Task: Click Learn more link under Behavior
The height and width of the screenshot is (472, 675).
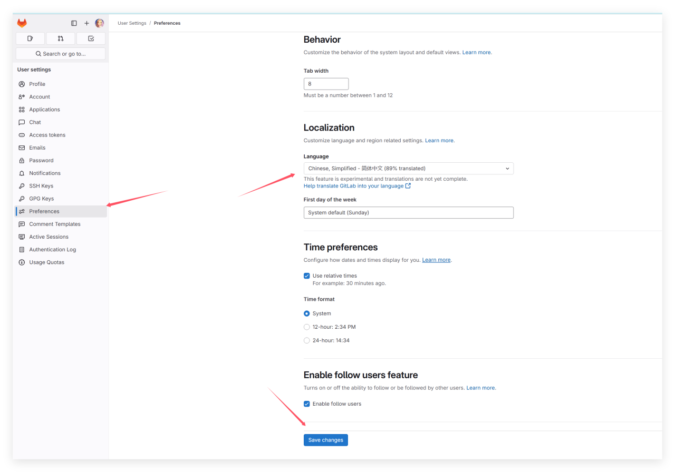Action: pyautogui.click(x=477, y=53)
